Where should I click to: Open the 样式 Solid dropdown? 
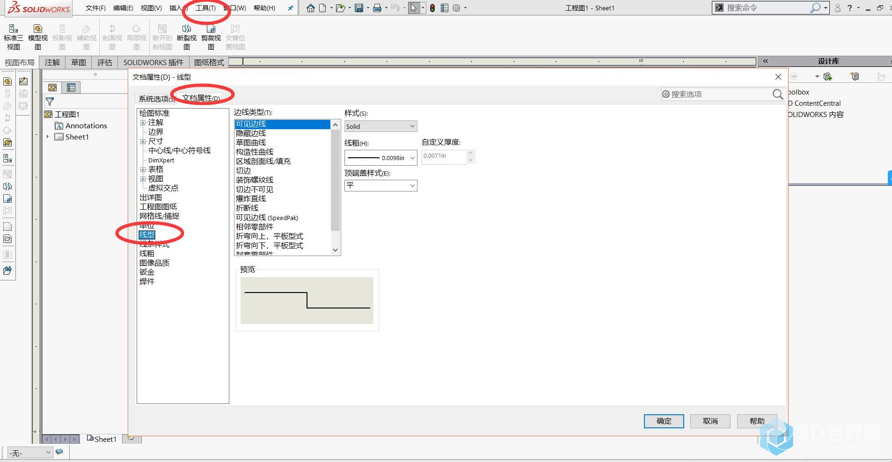tap(380, 126)
